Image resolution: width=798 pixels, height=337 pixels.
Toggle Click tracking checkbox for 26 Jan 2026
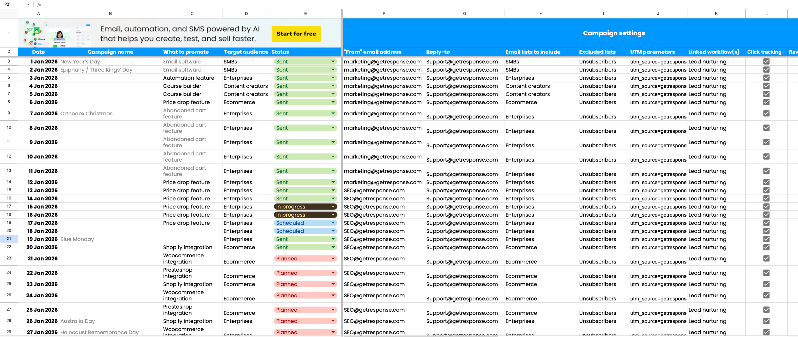coord(766,321)
